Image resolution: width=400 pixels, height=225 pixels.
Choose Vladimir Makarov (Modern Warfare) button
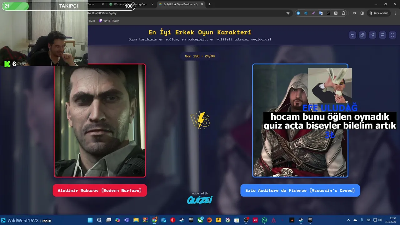100,190
